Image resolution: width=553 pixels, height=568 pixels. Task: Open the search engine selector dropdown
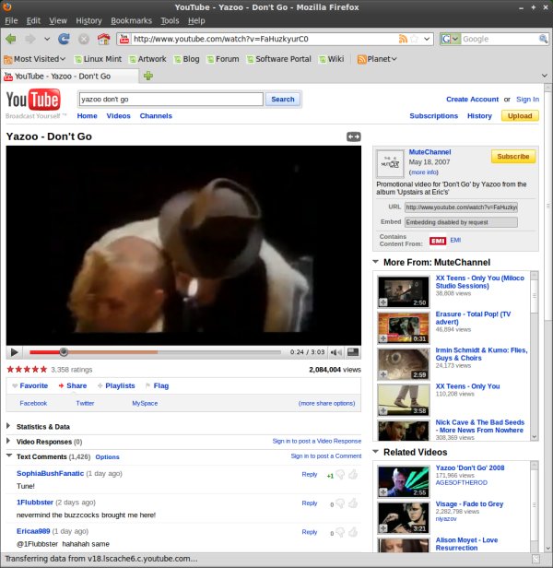coord(450,39)
